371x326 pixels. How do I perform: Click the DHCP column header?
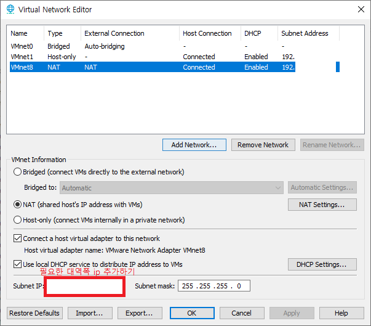pos(259,33)
